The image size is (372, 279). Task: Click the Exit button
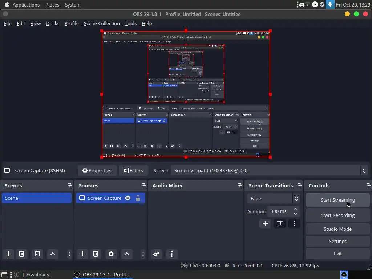(x=337, y=254)
